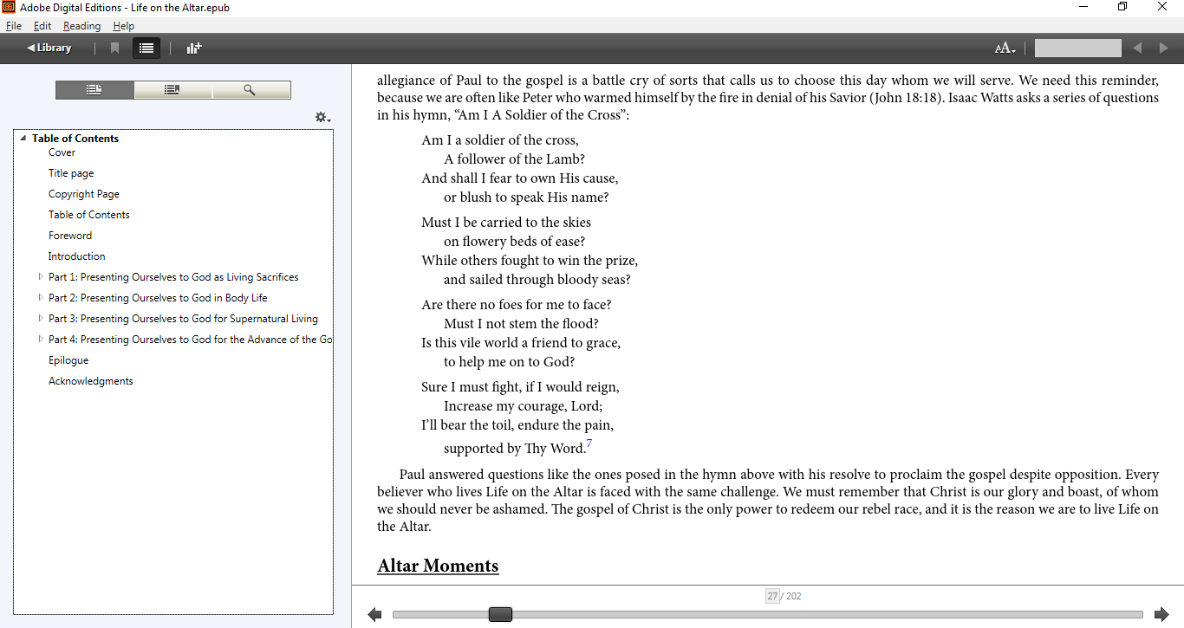Viewport: 1184px width, 628px height.
Task: Close the Adobe Digital Editions window
Action: (x=1162, y=7)
